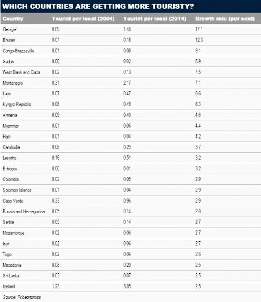
Task: Click the Congo-Brazzaville country cell
Action: tap(18, 51)
